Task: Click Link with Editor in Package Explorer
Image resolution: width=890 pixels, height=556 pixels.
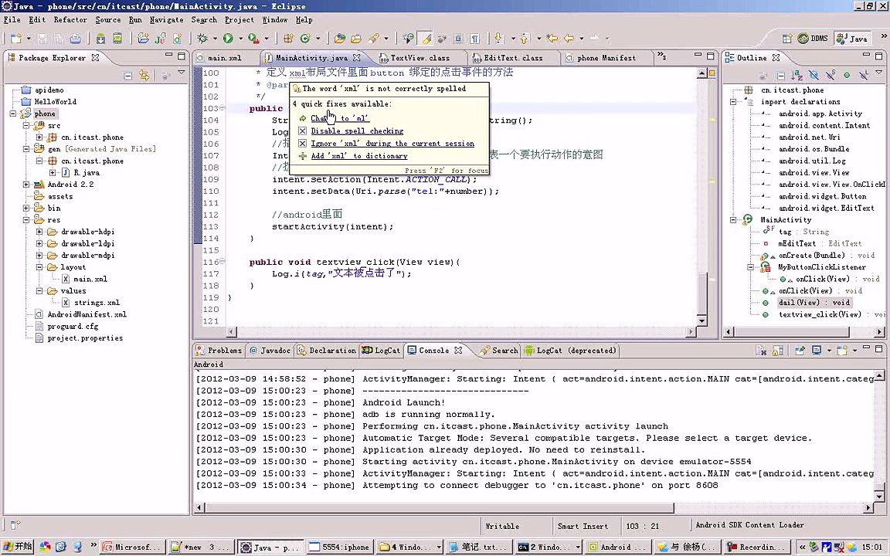Action: click(144, 75)
